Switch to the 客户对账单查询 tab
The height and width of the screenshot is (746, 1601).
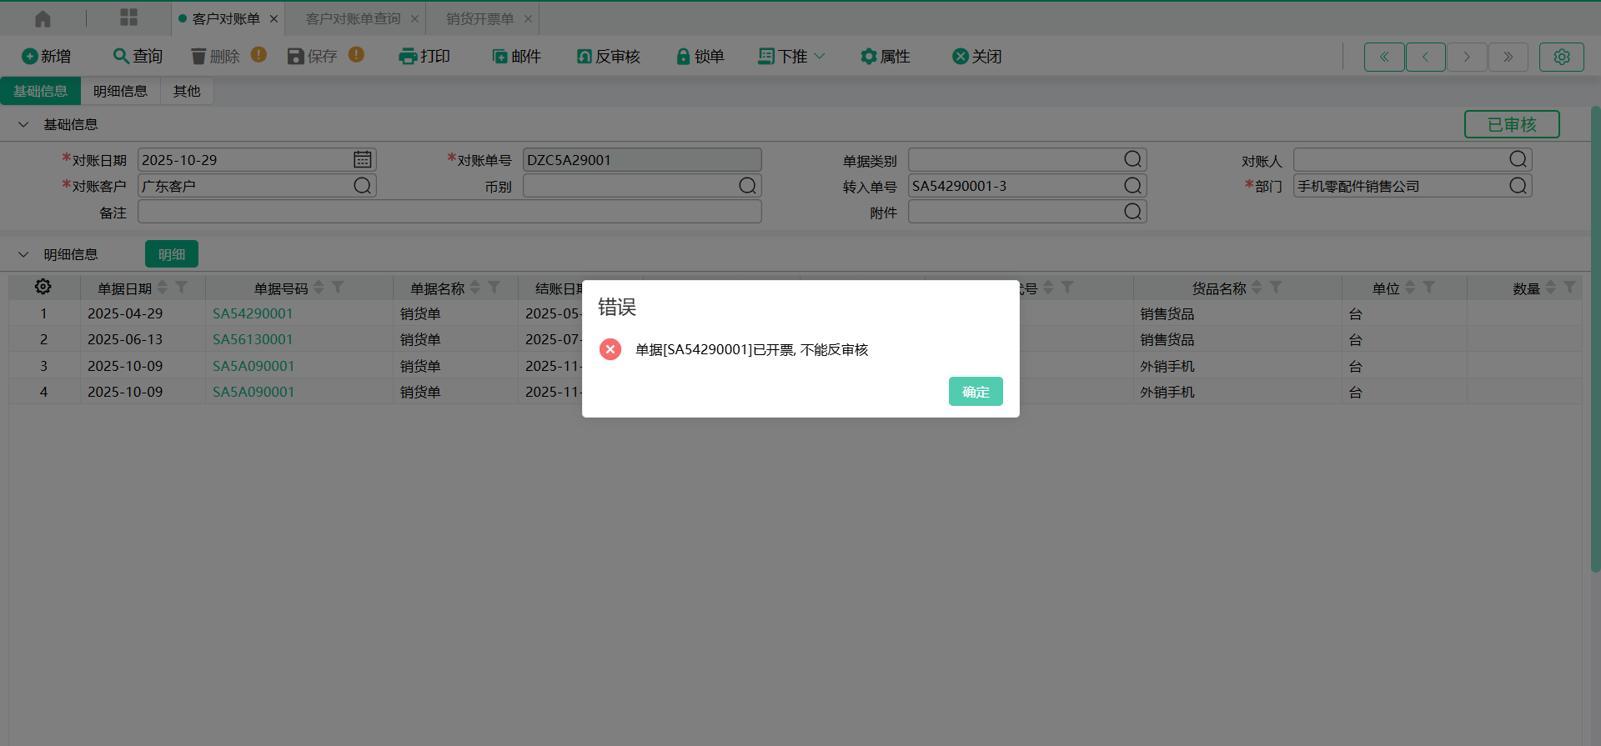pos(353,18)
